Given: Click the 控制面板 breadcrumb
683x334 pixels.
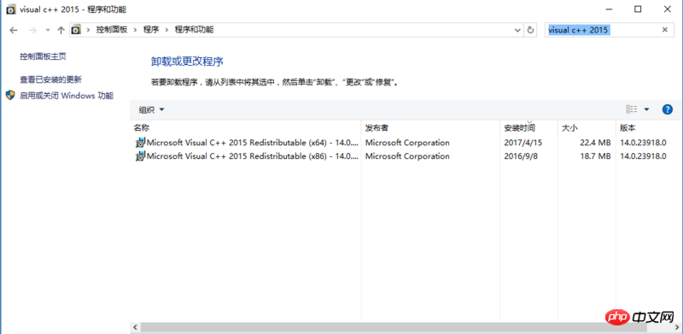Looking at the screenshot, I should [112, 30].
